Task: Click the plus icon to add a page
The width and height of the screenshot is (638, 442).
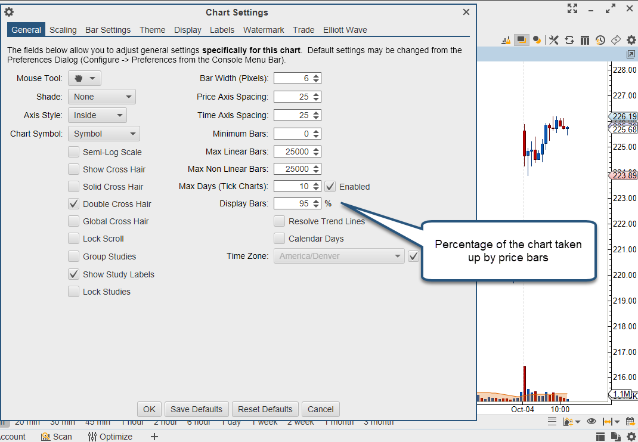Action: pos(154,437)
